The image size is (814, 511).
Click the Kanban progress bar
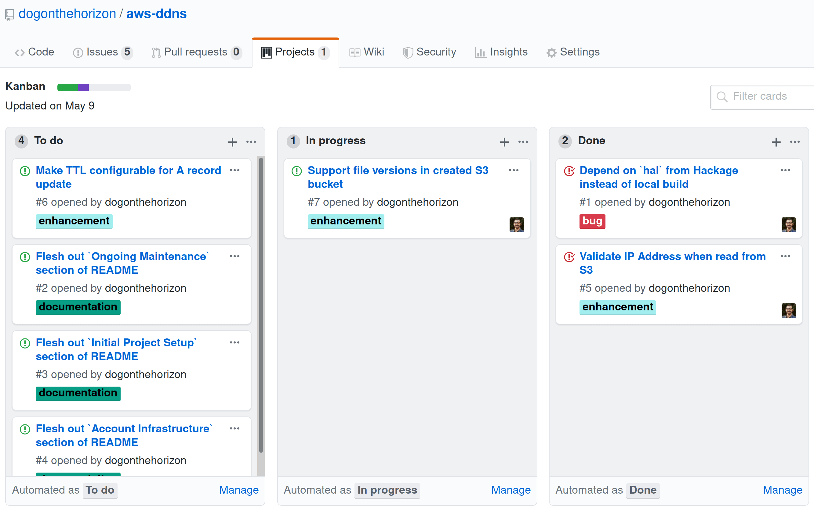94,88
